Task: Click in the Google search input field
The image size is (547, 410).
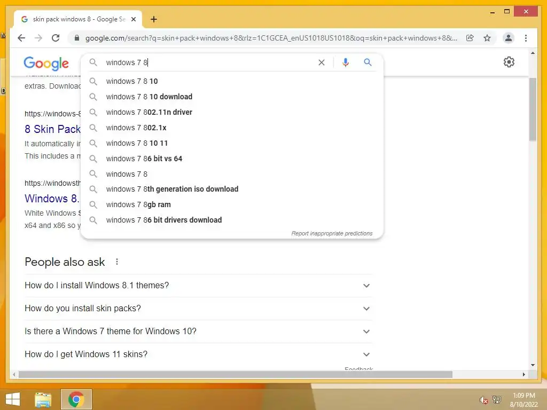Action: pos(209,62)
